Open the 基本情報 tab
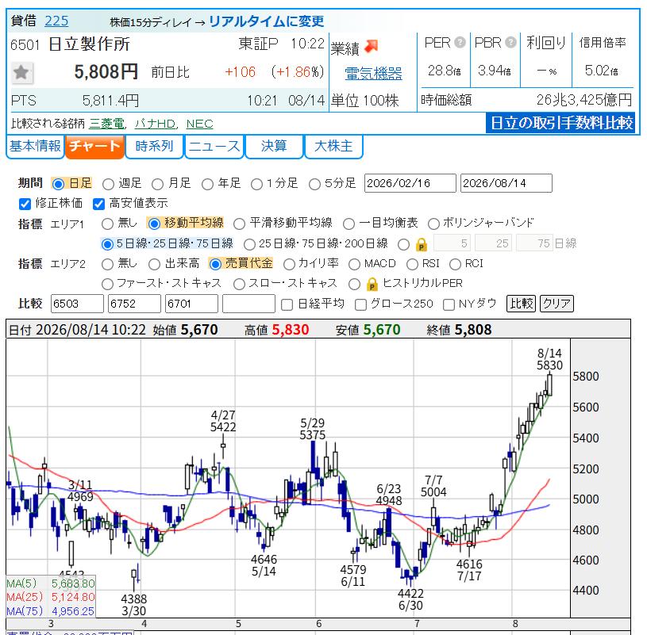 tap(35, 147)
